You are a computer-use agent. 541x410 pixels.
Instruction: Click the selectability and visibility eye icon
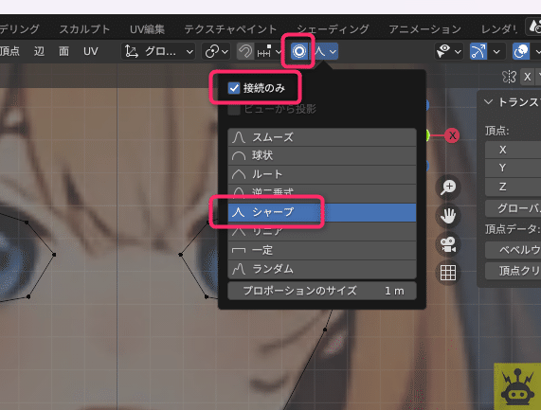tap(443, 51)
